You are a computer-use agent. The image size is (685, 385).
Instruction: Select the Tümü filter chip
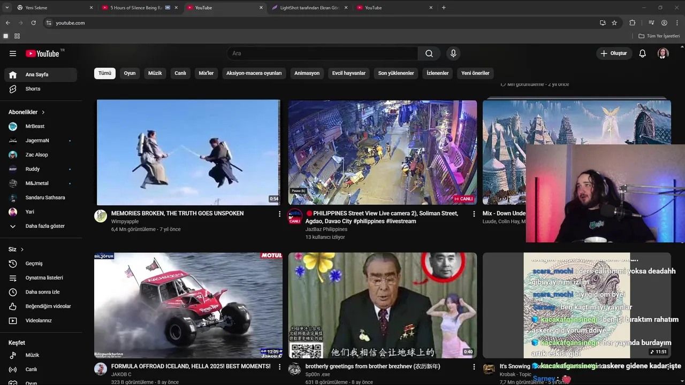(105, 73)
